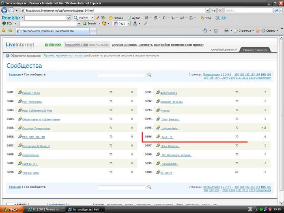Select the Топ сообществ browser tab

(52, 31)
